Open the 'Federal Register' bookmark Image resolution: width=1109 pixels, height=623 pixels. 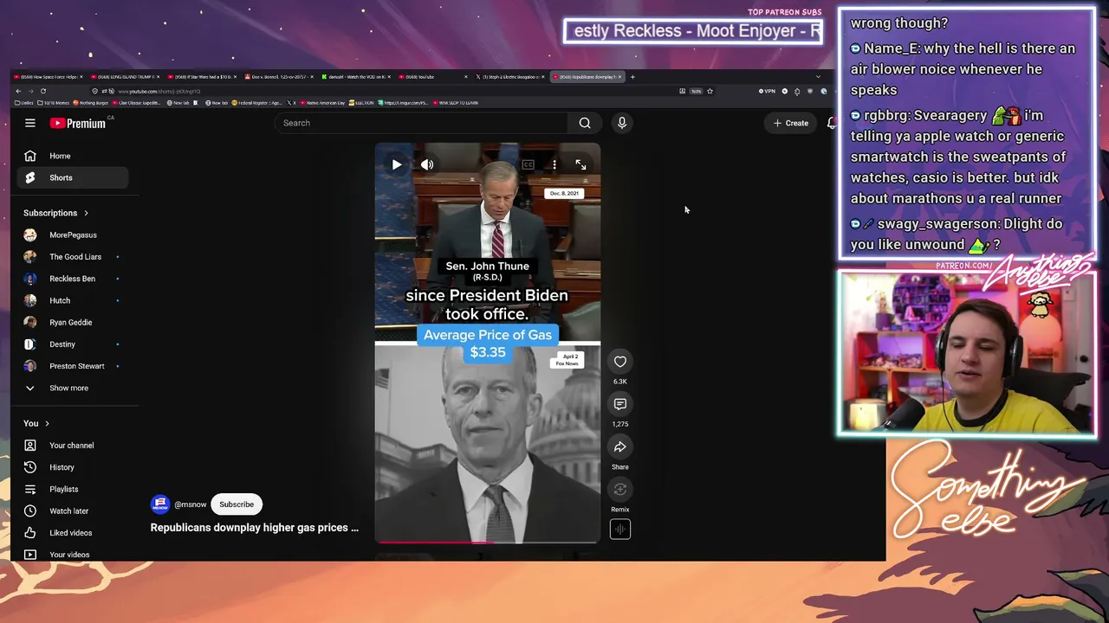(x=258, y=103)
